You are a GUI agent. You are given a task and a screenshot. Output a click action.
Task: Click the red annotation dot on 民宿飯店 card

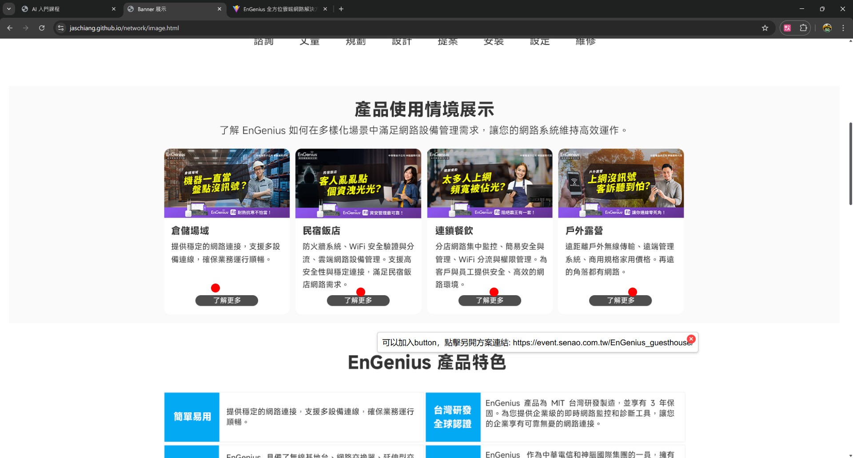point(361,292)
